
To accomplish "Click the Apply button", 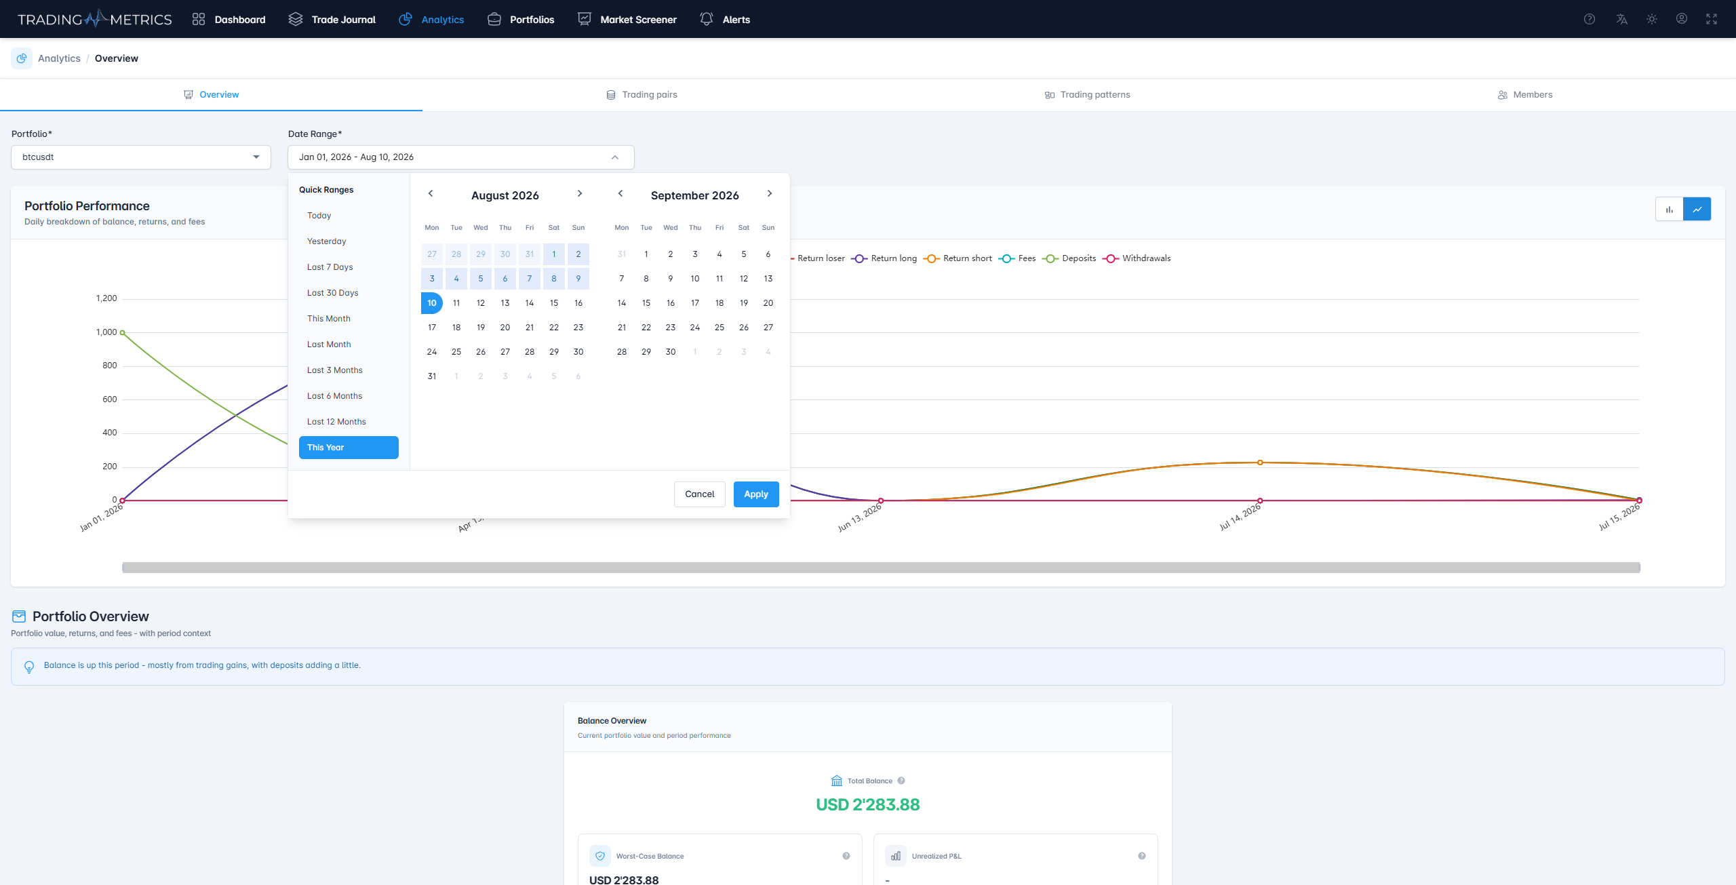I will click(x=756, y=494).
